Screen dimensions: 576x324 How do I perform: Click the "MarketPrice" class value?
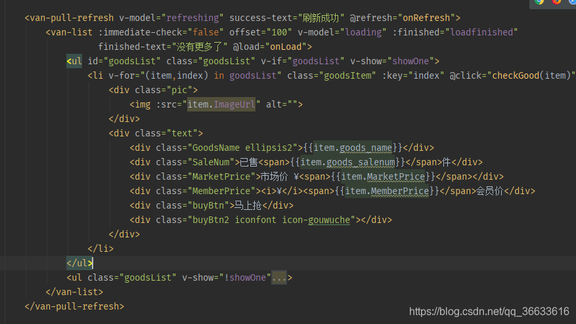pos(221,176)
